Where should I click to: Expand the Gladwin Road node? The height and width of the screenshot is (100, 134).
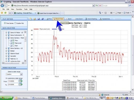click(6, 53)
